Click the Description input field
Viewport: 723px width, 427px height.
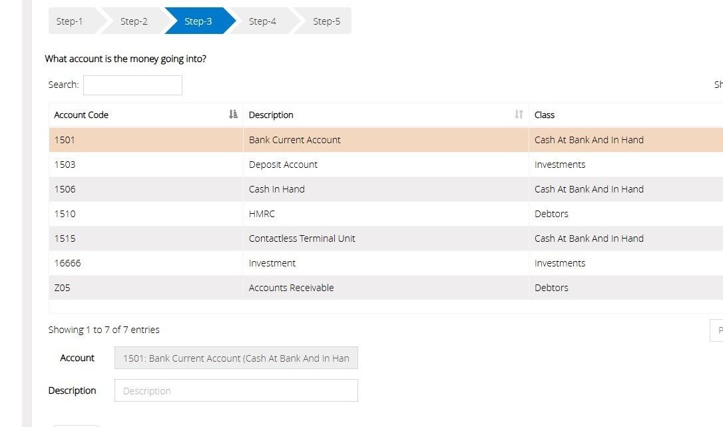point(236,390)
